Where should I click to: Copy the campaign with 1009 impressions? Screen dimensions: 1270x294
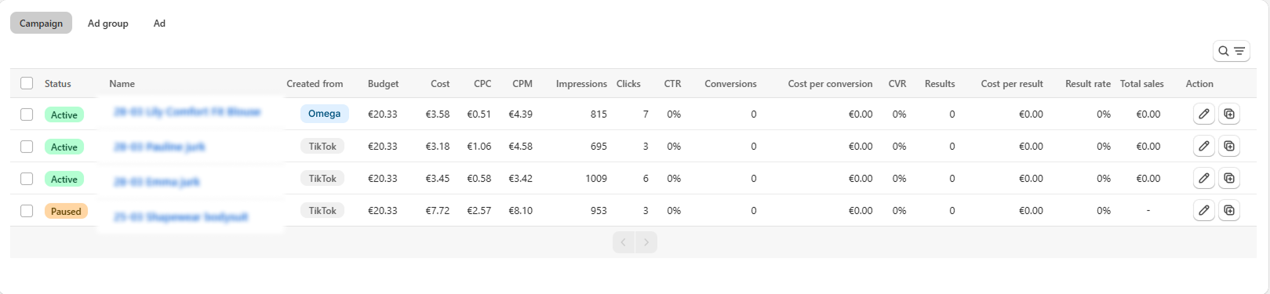[1229, 178]
